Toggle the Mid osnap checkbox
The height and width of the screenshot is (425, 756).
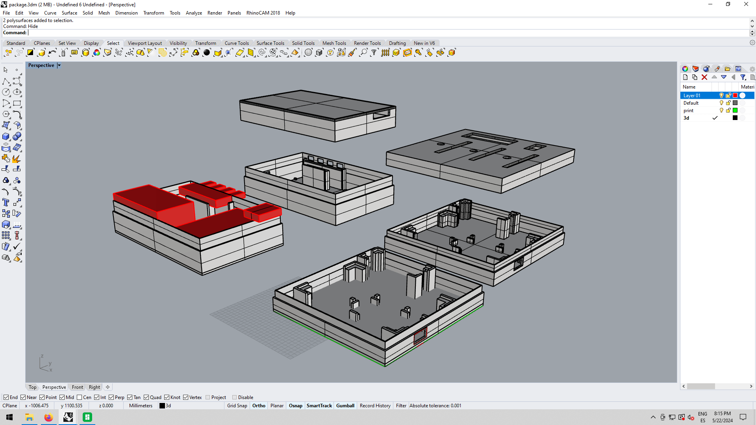[62, 397]
